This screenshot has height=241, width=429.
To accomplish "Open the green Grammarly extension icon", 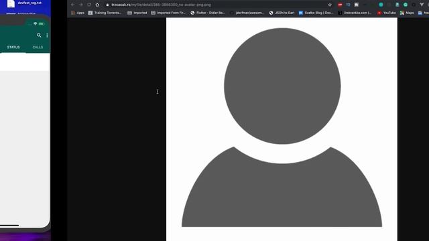I will (406, 5).
